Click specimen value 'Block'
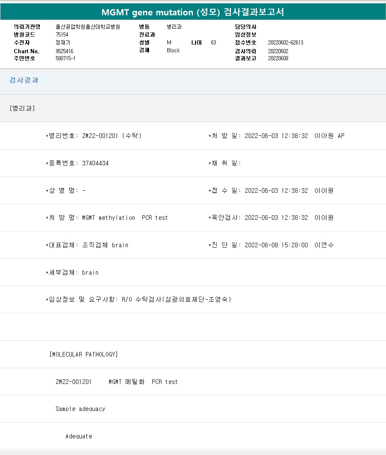The image size is (386, 455). 173,51
